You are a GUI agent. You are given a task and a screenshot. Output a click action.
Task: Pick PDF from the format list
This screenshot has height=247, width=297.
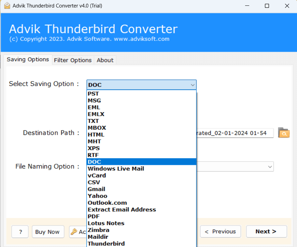141,216
